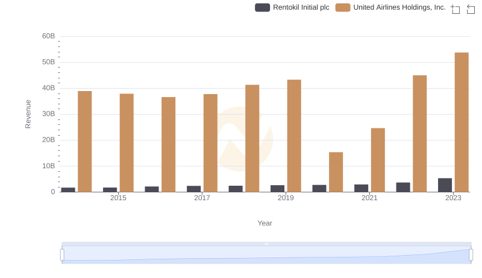Click inside the range slider preview area
482x278 pixels.
(266, 256)
